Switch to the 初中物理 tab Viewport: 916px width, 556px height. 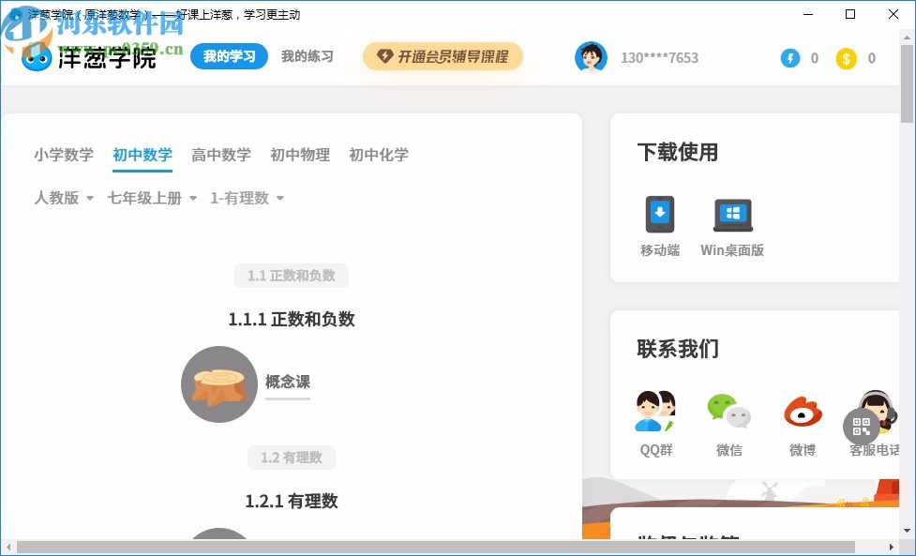[x=300, y=155]
